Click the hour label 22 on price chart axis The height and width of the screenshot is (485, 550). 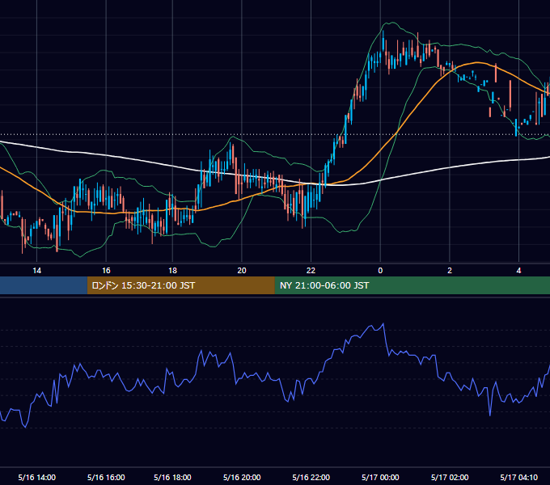[x=311, y=271]
